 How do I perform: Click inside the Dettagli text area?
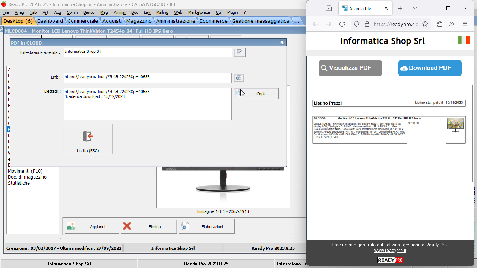pos(148,104)
